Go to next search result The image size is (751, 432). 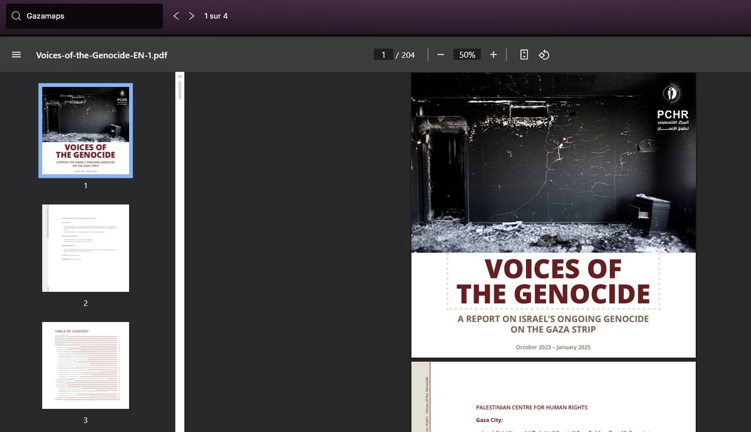tap(192, 16)
